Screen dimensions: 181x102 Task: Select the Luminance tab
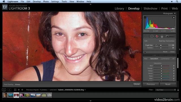point(165,59)
